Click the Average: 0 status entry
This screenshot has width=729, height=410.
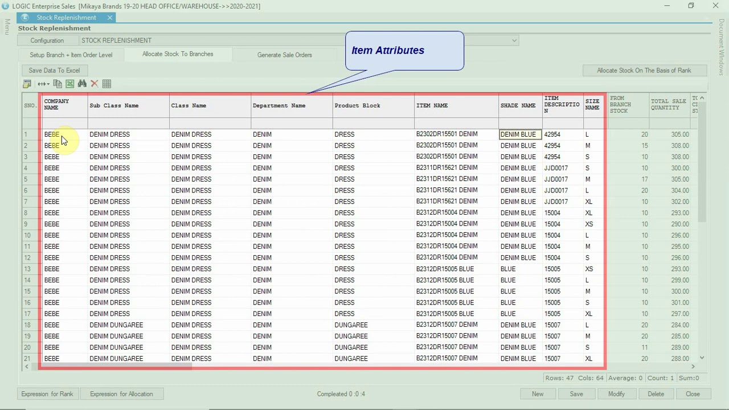[x=625, y=378]
